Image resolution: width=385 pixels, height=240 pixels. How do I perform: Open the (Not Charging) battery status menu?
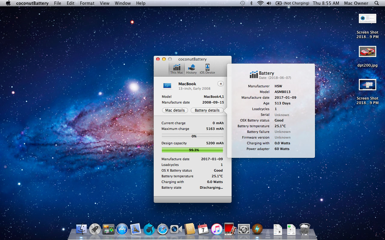[292, 3]
